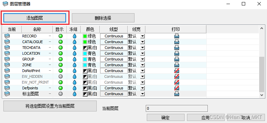Open line width dropdown for CATALOGUE layer
The height and width of the screenshot is (123, 267).
143,42
